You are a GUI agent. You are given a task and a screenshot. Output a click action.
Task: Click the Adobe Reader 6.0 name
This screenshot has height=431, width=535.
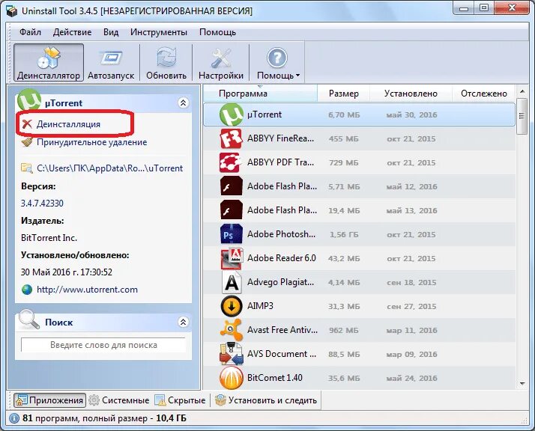click(x=282, y=258)
